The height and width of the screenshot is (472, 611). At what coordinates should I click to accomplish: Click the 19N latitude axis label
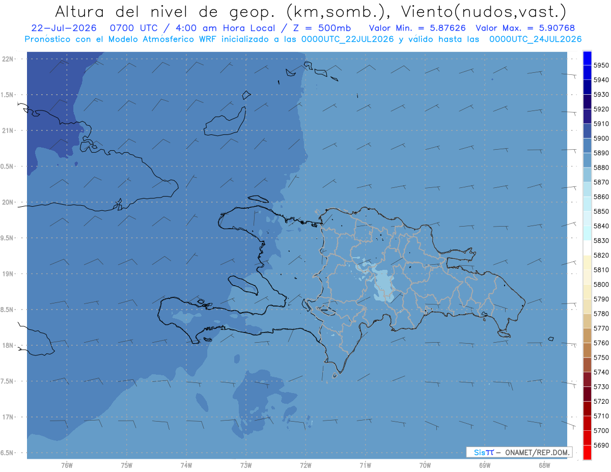[x=7, y=273]
